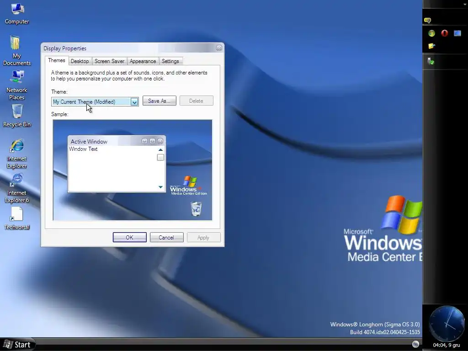Click the "Theme:" label
The image size is (468, 351).
(x=59, y=92)
